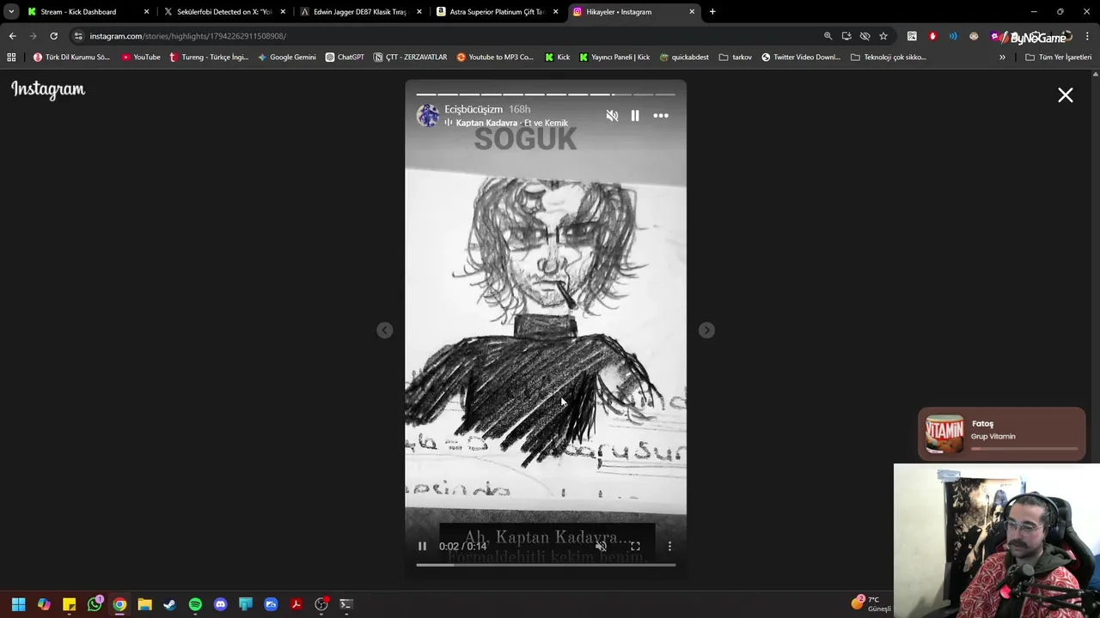Switch to the Astra Superior Platinum tab
This screenshot has height=618, width=1100.
point(496,12)
